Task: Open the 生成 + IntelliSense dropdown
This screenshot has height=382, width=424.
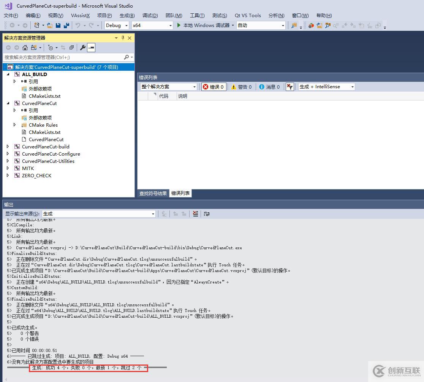Action: tap(327, 87)
